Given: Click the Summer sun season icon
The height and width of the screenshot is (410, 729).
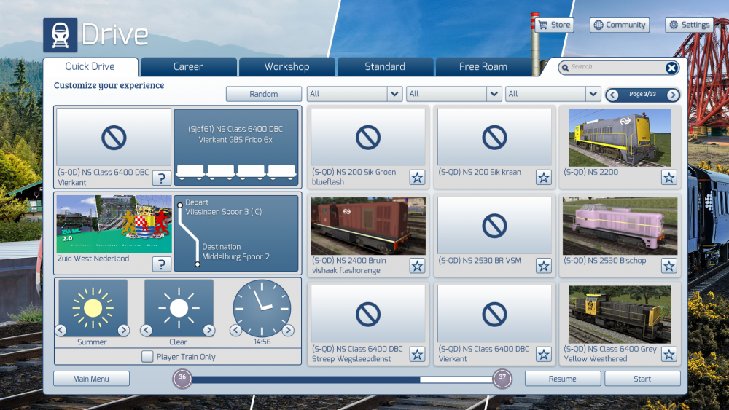Looking at the screenshot, I should coord(93,307).
